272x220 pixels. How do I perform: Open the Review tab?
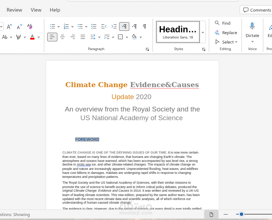click(x=15, y=10)
